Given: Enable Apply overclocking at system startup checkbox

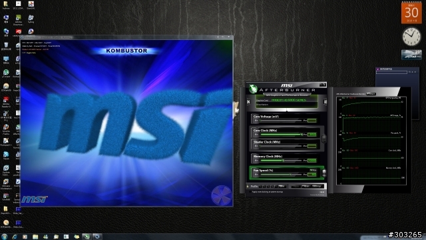Looking at the screenshot, I should point(250,192).
